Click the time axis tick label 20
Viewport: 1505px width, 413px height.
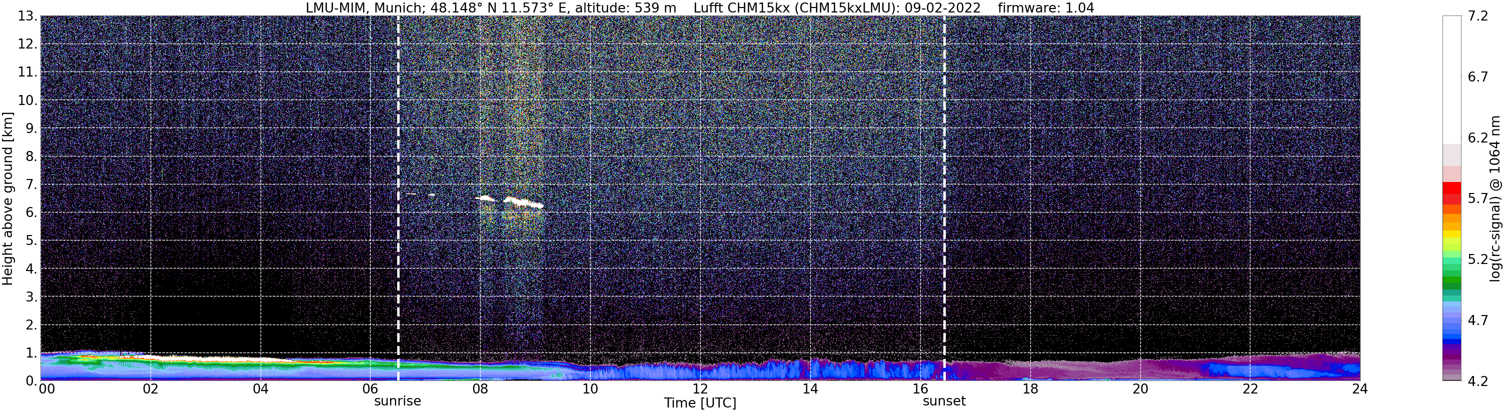click(1140, 389)
